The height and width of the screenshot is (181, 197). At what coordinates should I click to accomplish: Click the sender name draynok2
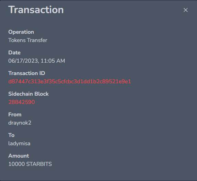(20, 123)
